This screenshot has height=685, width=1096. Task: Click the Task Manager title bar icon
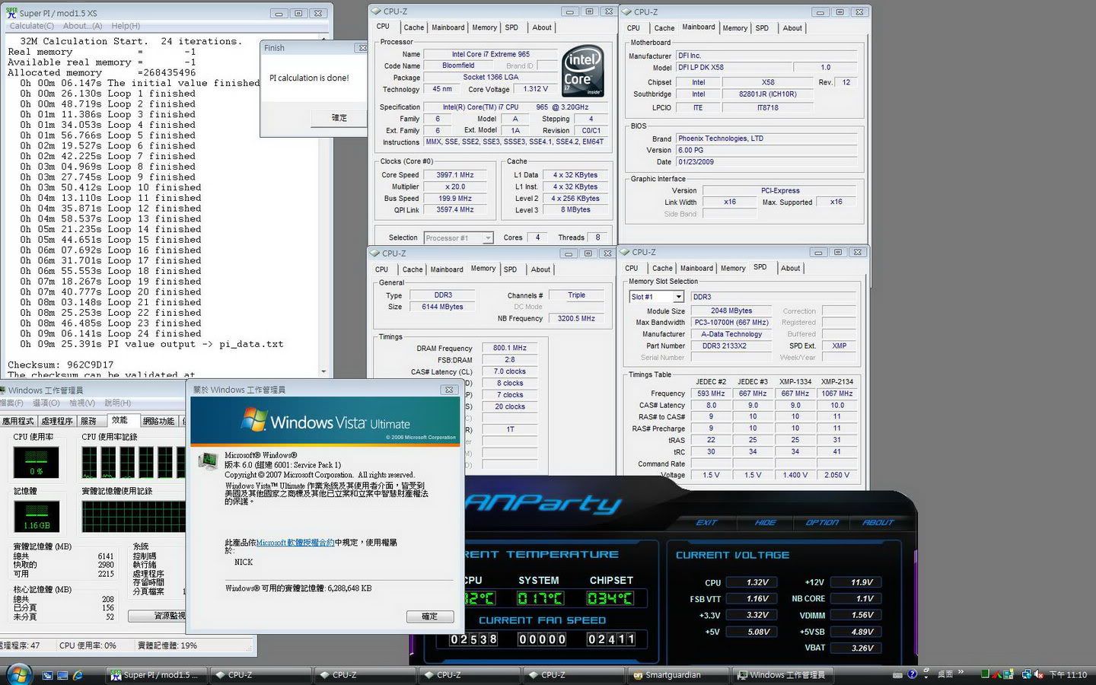pos(3,390)
